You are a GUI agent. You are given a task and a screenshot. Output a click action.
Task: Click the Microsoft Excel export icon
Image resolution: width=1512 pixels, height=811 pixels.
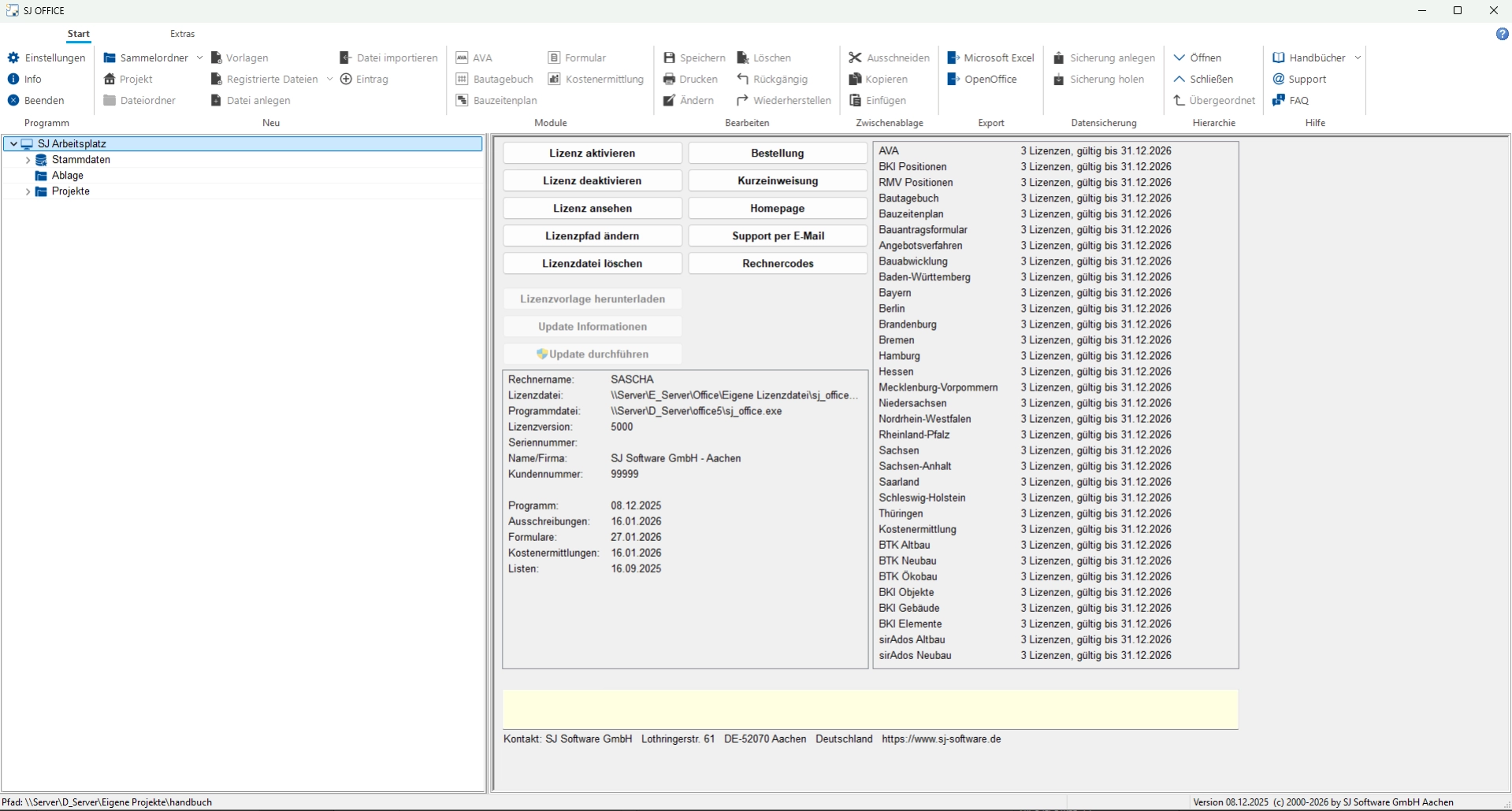pyautogui.click(x=953, y=58)
